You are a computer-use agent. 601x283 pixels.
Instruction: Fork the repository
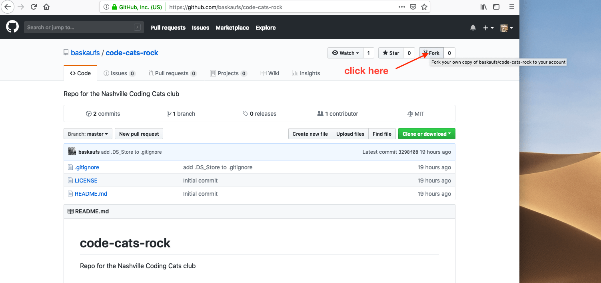pos(431,53)
